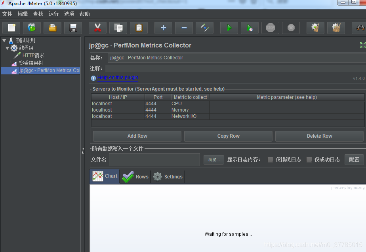Image resolution: width=366 pixels, height=252 pixels.
Task: Click the Cut scissors icon
Action: [x=97, y=28]
